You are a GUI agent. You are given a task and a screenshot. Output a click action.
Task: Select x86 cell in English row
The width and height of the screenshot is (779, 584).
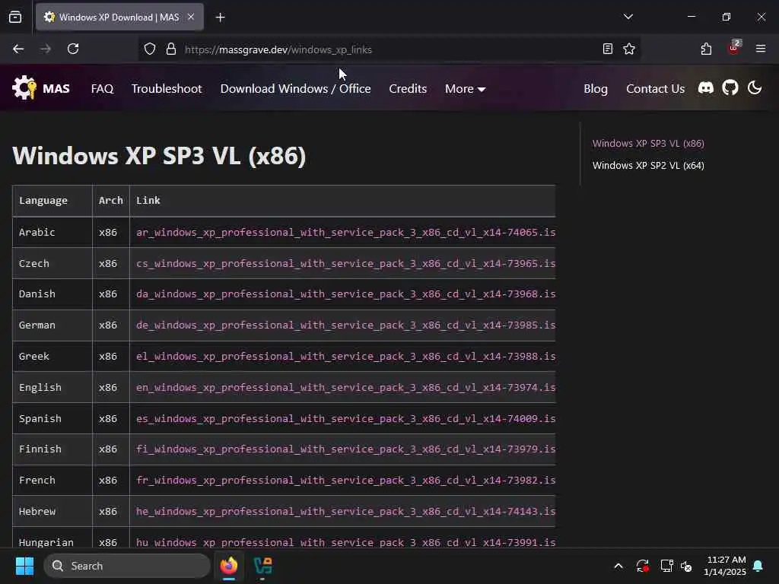111,387
